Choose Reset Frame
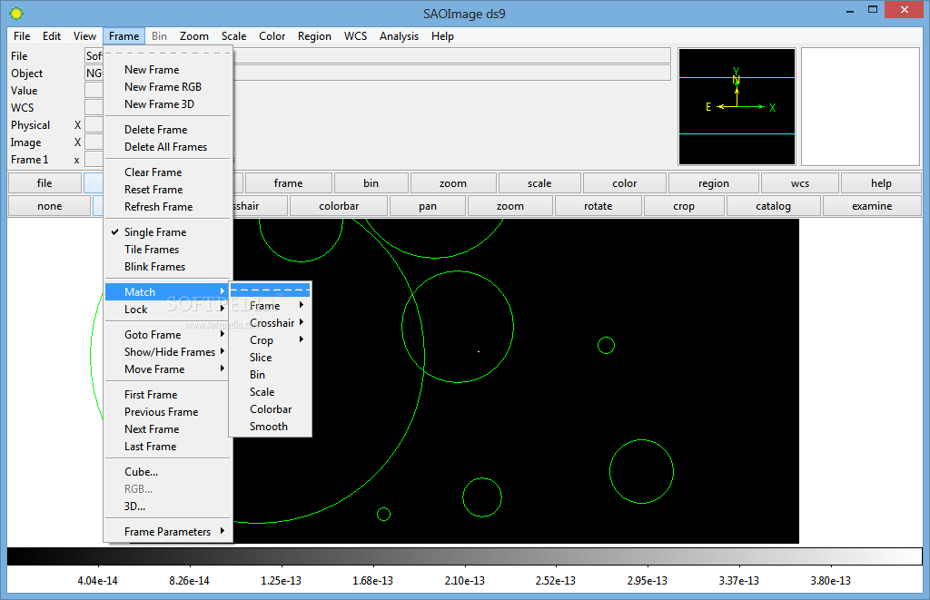This screenshot has height=600, width=930. point(168,189)
